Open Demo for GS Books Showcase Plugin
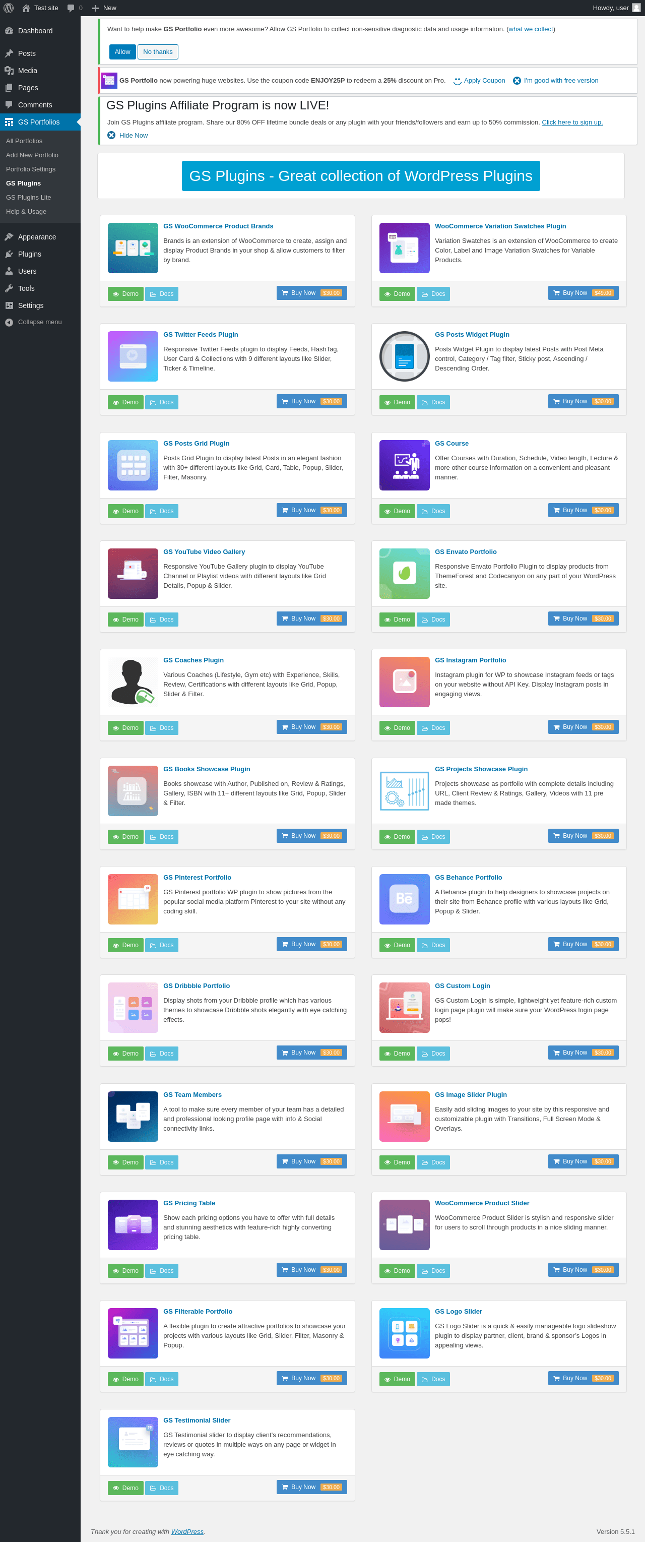645x1542 pixels. [125, 837]
